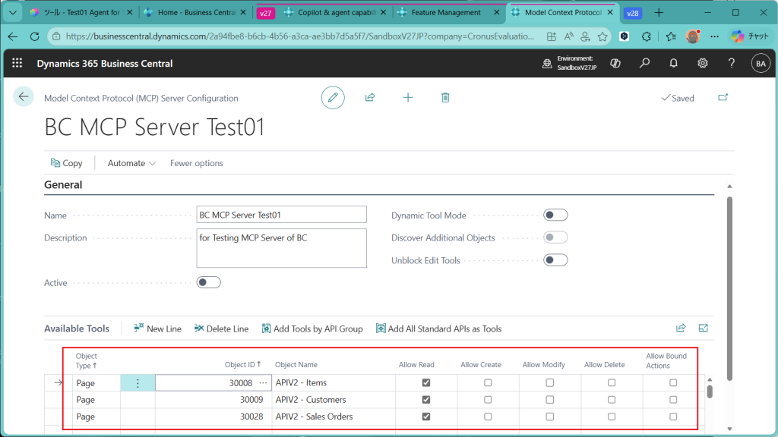Screen dimensions: 778x437
Task: Open the Object ID 30008 lookup ellipsis
Action: coord(263,383)
